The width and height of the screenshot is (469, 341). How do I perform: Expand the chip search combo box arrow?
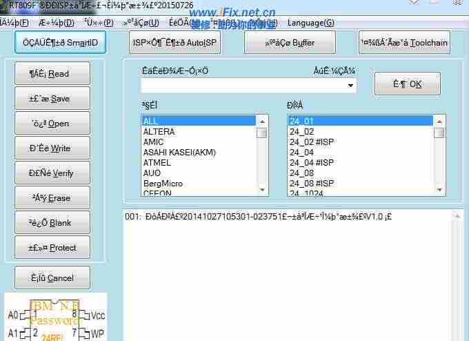click(351, 86)
